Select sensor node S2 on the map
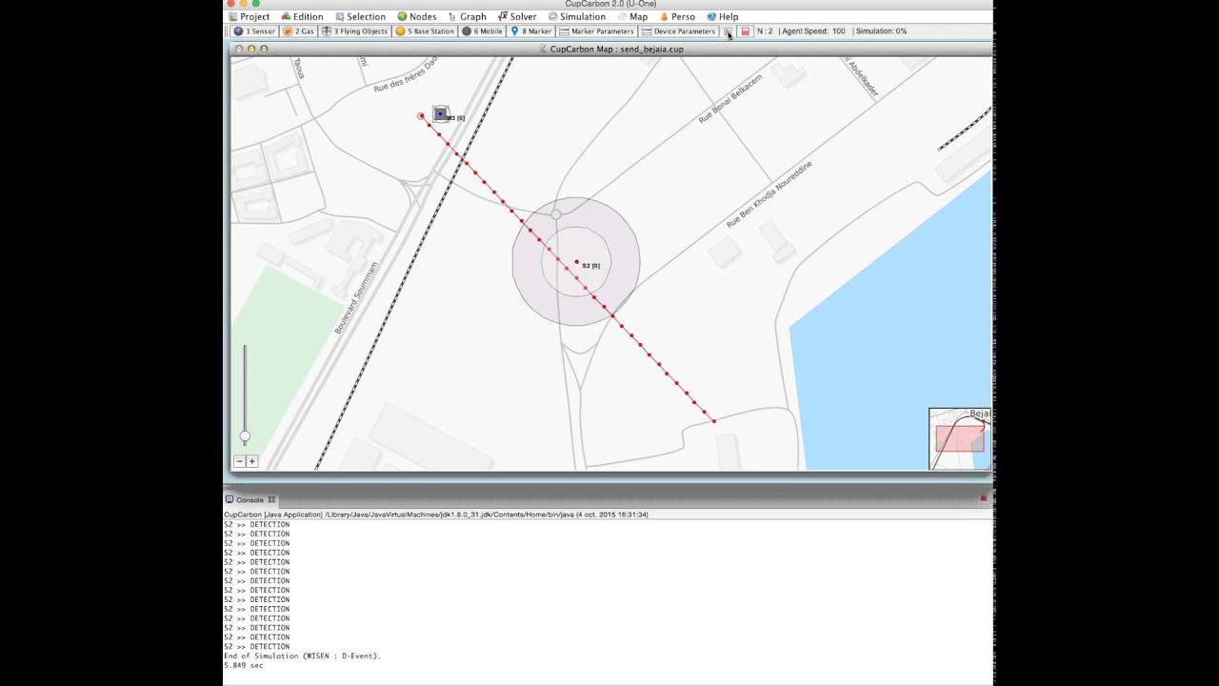 [x=576, y=261]
